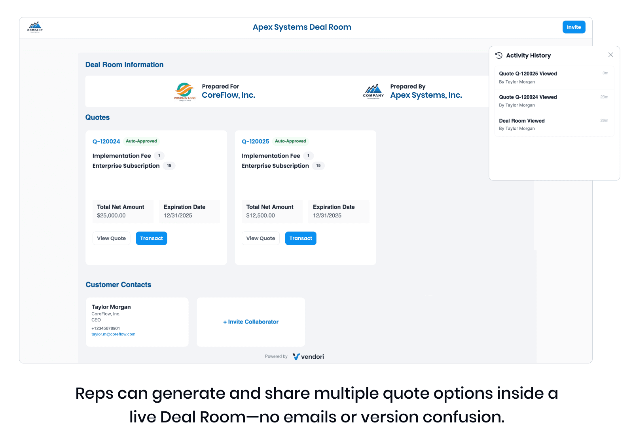This screenshot has height=443, width=633.
Task: Click the Apex Systems, Inc. prepared-by name
Action: (x=426, y=95)
